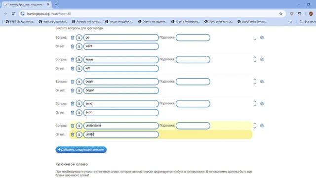This screenshot has height=178, width=316.
Task: Focus the answer field containing 'sent'
Action: click(121, 113)
